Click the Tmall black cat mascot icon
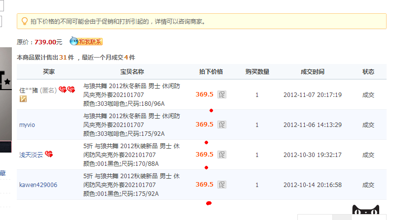 366,212
